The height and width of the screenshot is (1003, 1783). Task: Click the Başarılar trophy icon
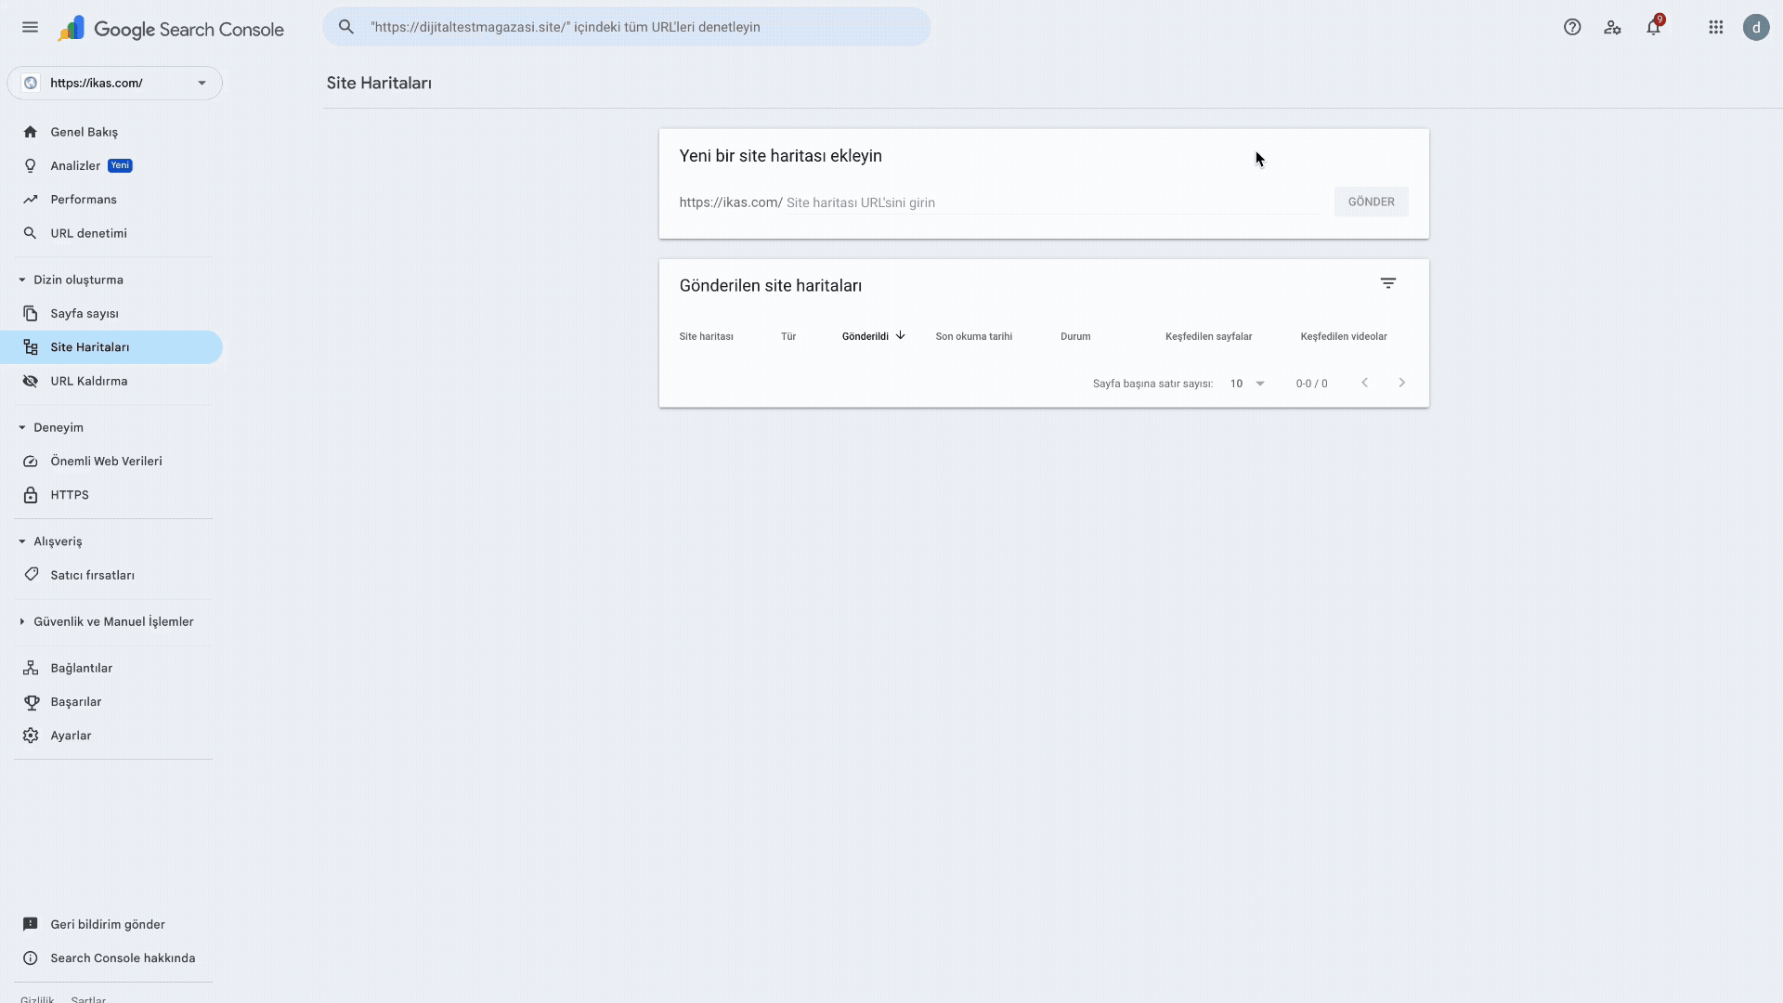(31, 702)
